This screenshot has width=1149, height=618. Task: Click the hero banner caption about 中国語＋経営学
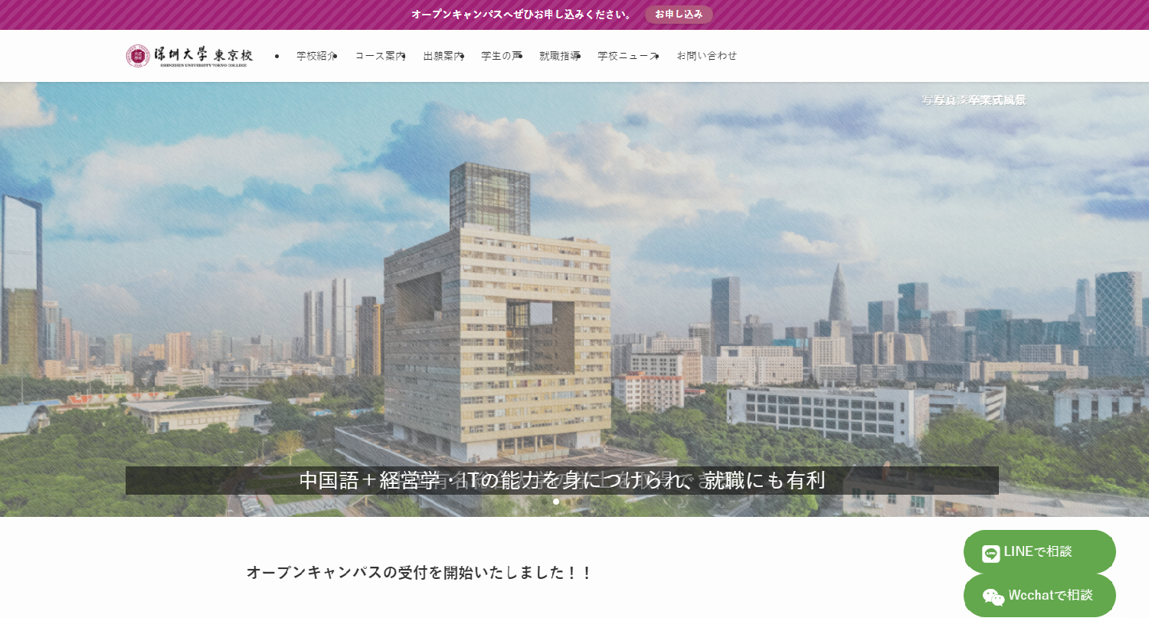tap(561, 480)
